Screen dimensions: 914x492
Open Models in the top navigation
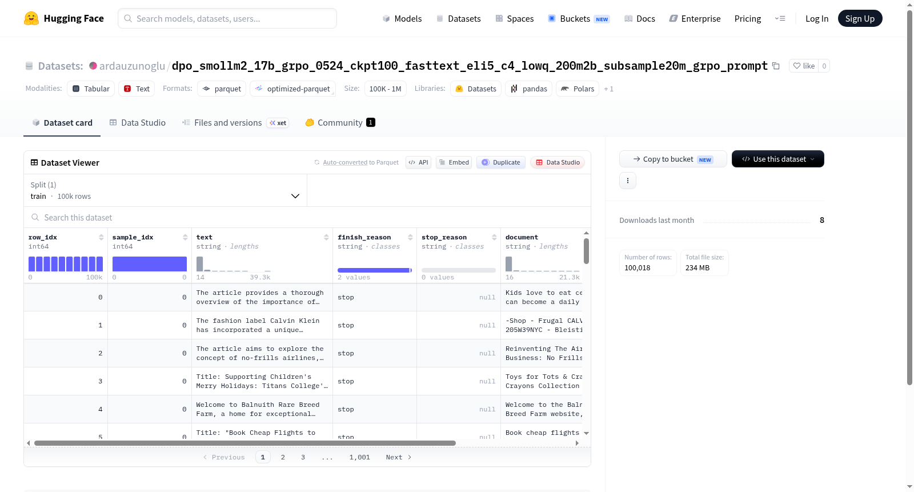(402, 18)
